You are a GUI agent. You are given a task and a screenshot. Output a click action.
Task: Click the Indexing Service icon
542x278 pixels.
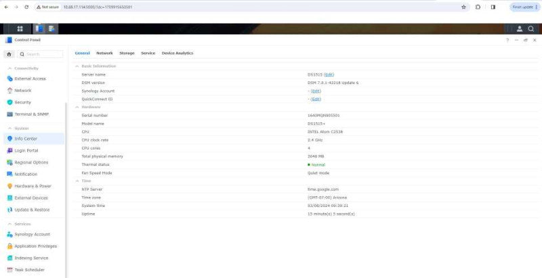pos(9,258)
